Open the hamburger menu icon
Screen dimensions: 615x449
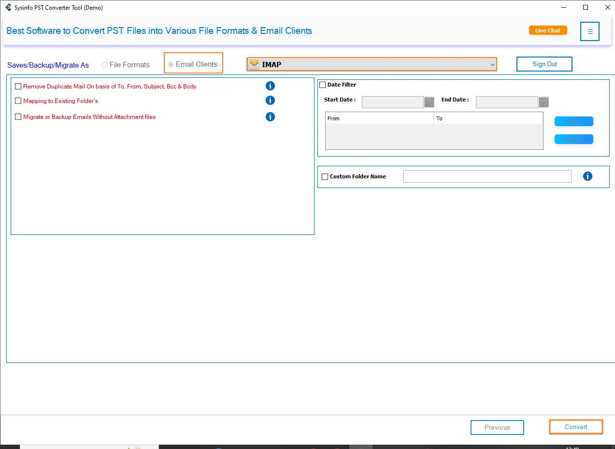(x=589, y=31)
